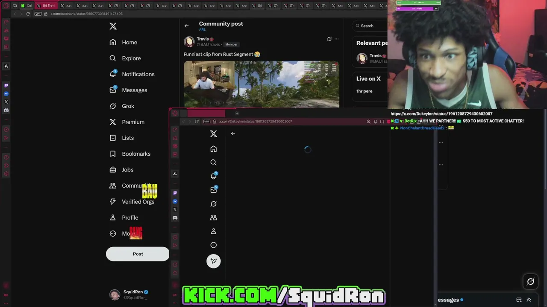Open the Opera menu in the back window

point(6,6)
